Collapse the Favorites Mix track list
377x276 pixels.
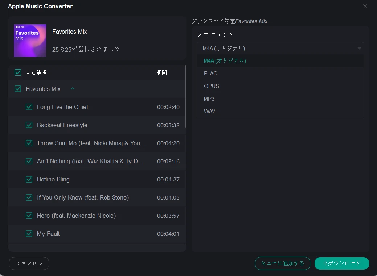pyautogui.click(x=72, y=89)
